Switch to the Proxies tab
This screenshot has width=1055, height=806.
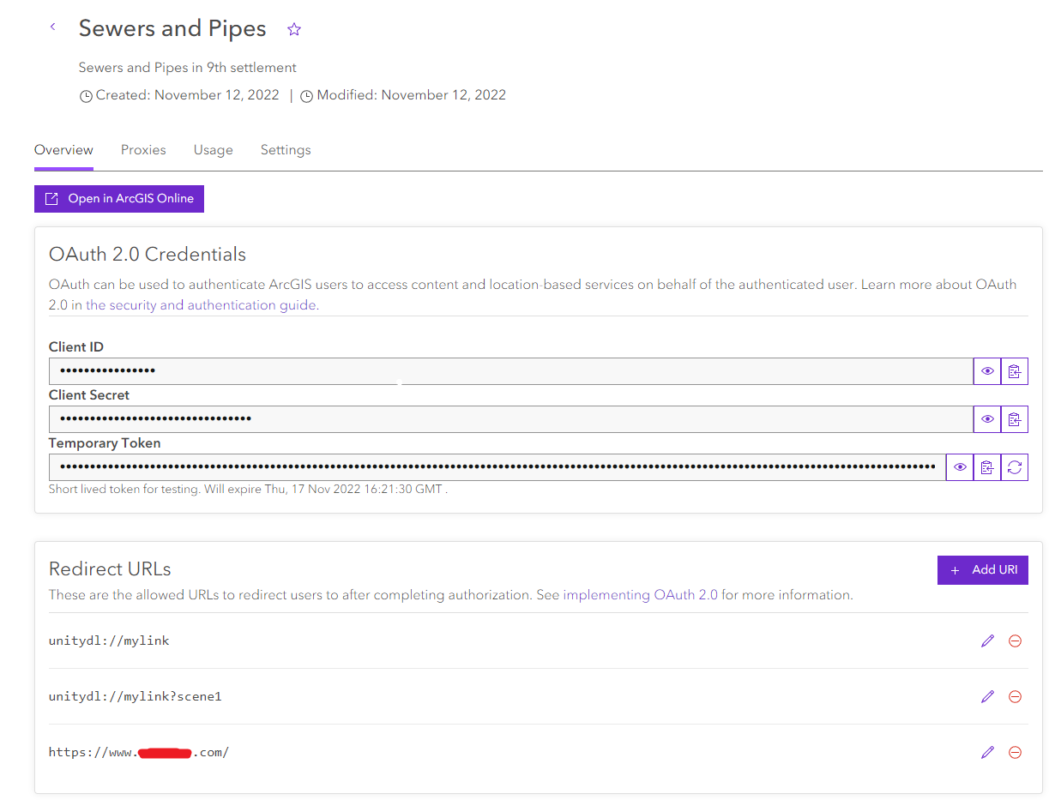pyautogui.click(x=143, y=150)
